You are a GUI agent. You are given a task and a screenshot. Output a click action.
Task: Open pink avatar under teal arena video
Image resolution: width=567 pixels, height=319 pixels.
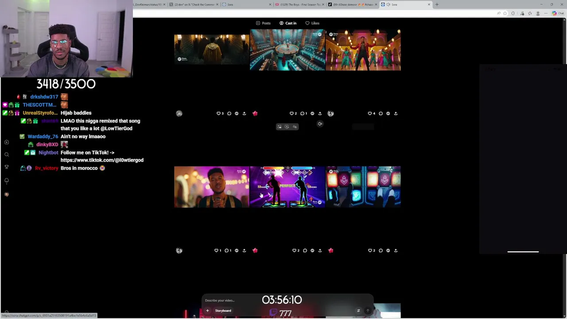pyautogui.click(x=255, y=113)
